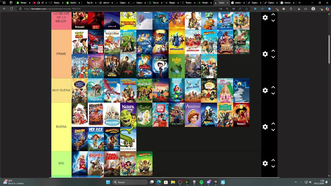Move MID tier up with arrow
Screen dimensions: 331x186
coord(273,160)
